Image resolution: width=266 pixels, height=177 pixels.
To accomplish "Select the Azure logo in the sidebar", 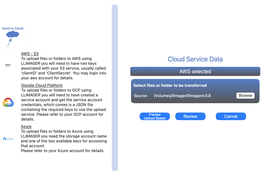I will pos(8,138).
